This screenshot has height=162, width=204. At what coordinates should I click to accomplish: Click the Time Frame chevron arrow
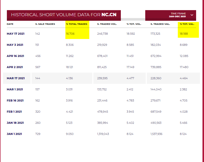tap(192, 15)
